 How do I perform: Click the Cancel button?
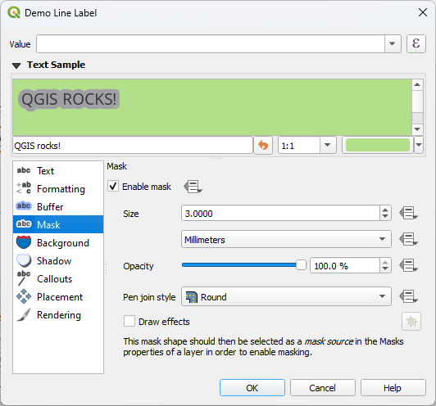point(323,388)
